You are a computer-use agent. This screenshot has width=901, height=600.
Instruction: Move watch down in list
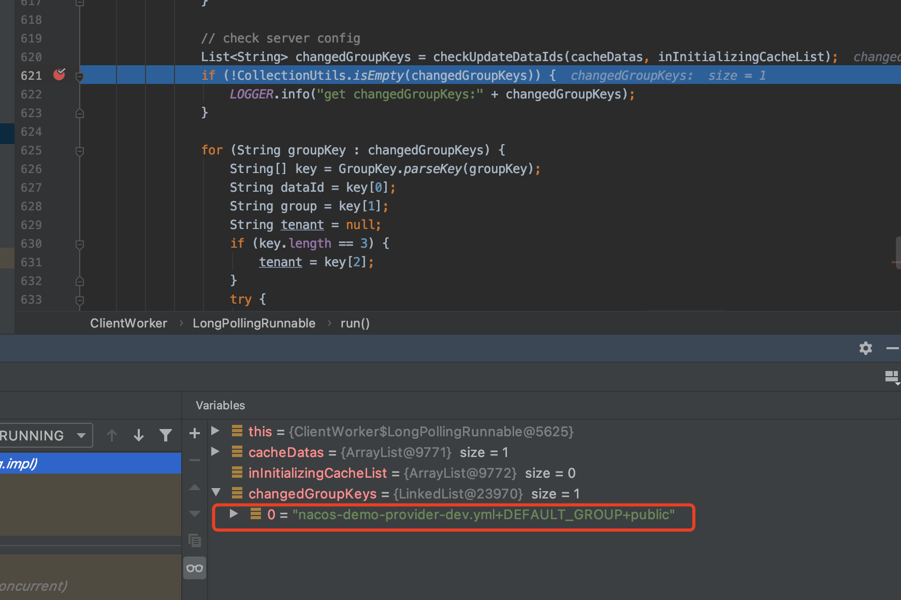(195, 514)
